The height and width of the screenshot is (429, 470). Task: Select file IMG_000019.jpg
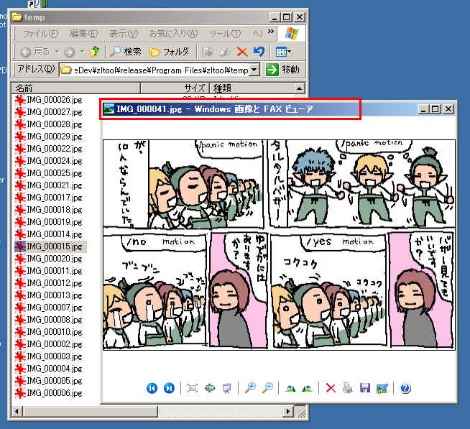coord(49,222)
